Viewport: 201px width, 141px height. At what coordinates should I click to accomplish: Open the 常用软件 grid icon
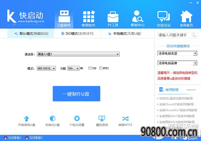point(89,16)
